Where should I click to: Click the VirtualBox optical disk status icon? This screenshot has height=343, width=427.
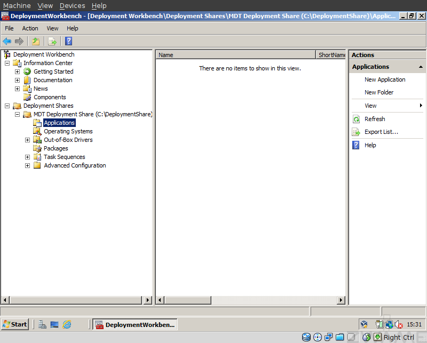coord(318,337)
